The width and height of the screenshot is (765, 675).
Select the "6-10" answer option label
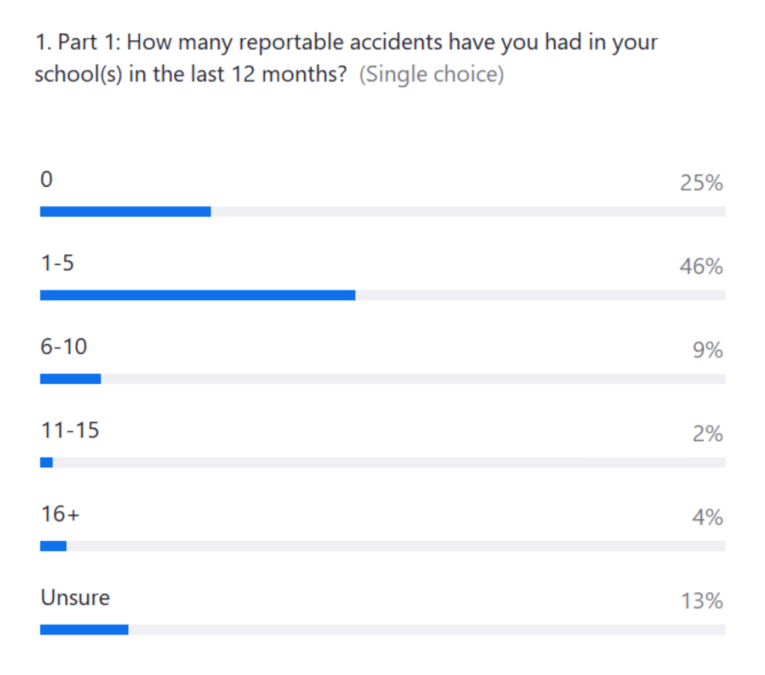click(64, 347)
